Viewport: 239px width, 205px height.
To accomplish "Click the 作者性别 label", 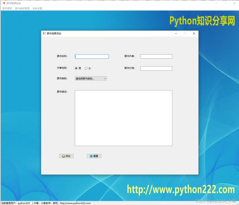I will (62, 68).
